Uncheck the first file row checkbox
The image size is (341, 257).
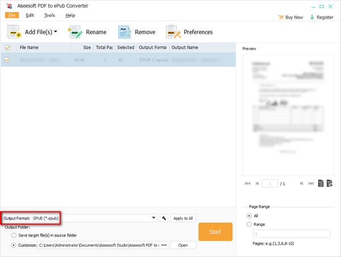[7, 59]
